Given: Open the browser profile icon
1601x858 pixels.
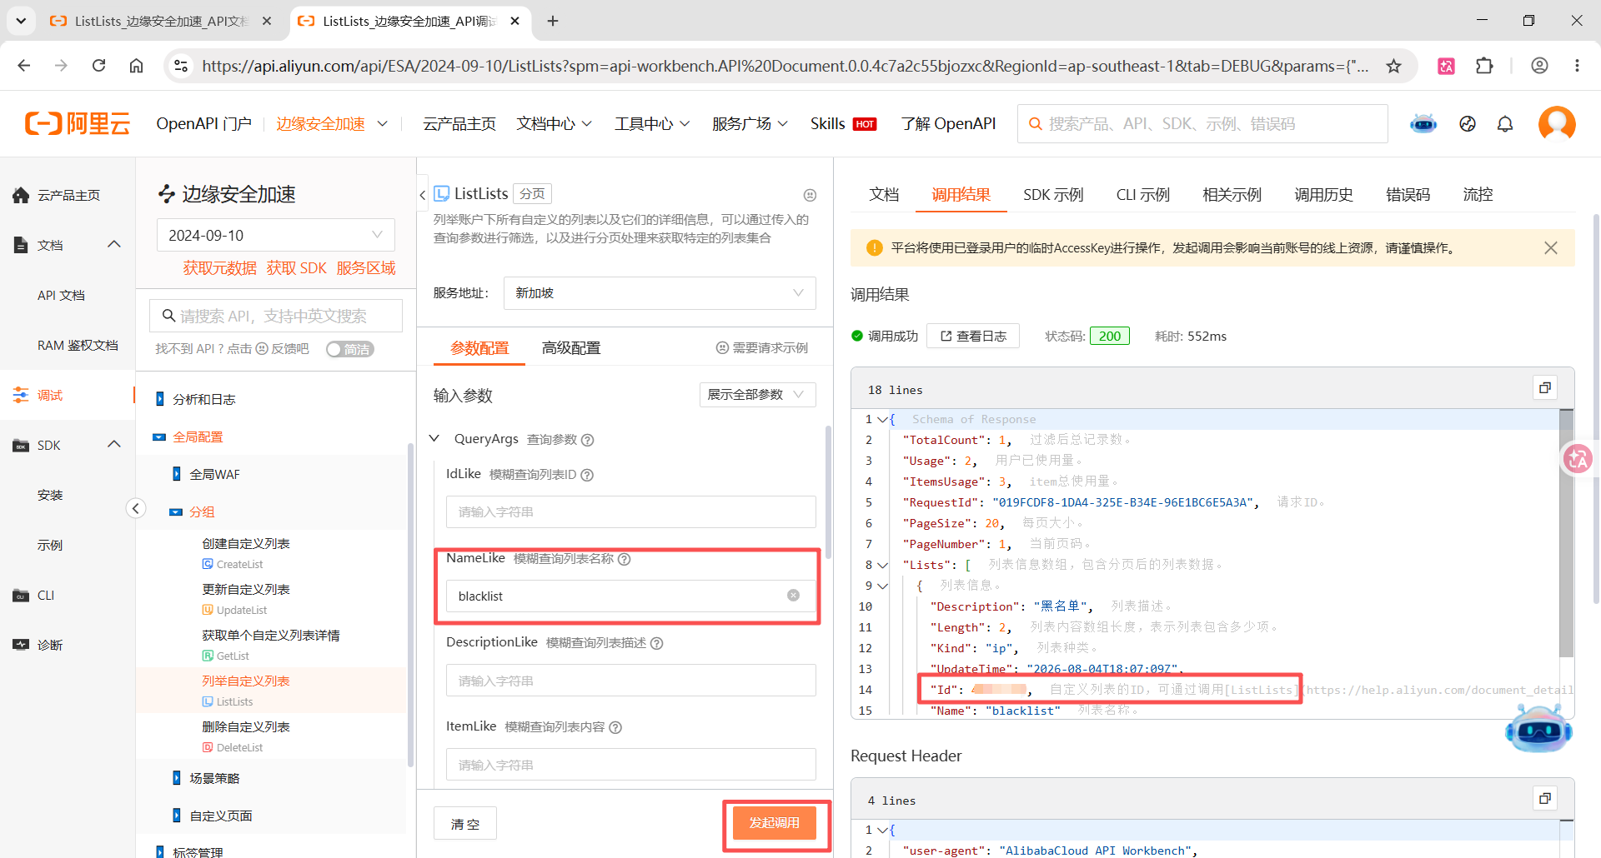Looking at the screenshot, I should (1539, 66).
